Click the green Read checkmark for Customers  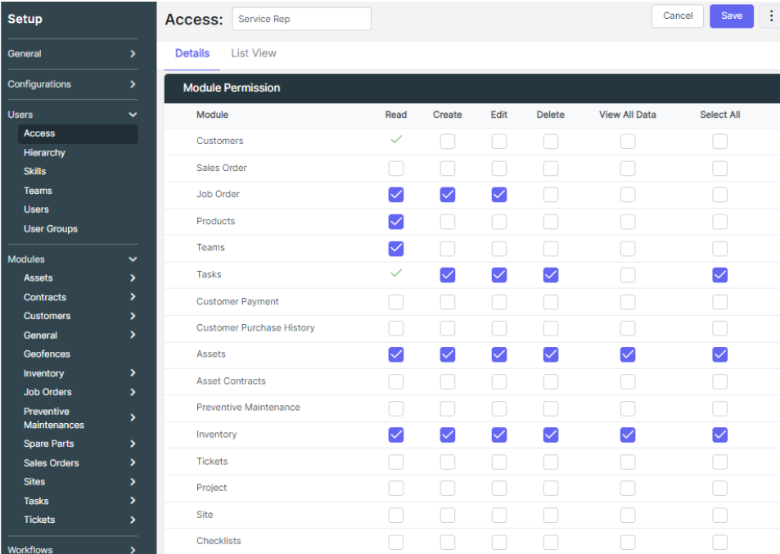(x=396, y=141)
